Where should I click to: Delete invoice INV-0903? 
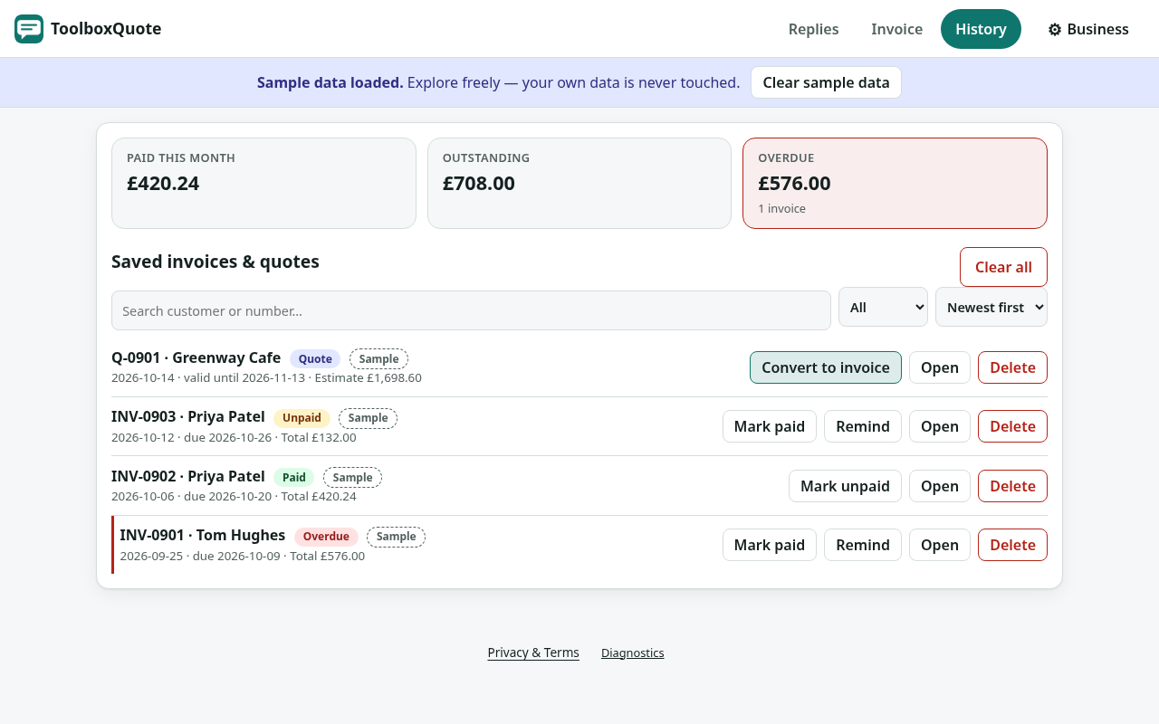click(1012, 426)
